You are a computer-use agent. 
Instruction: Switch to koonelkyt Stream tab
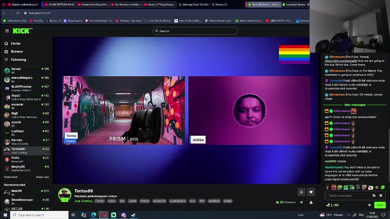296,5
